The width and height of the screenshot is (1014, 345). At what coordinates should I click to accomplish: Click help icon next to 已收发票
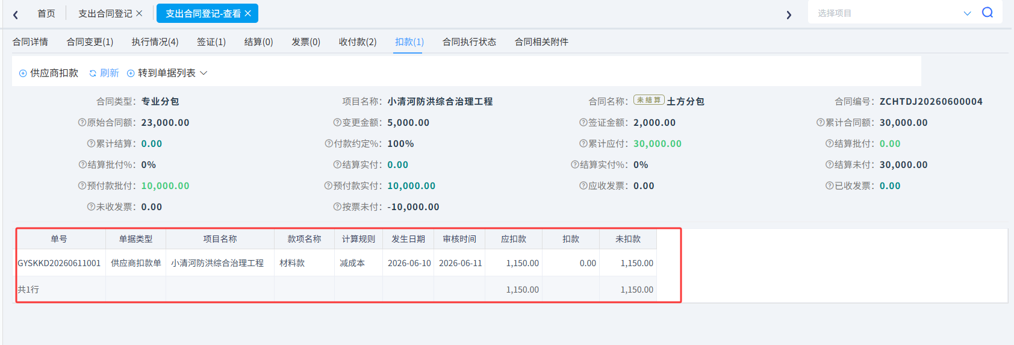[x=830, y=185]
